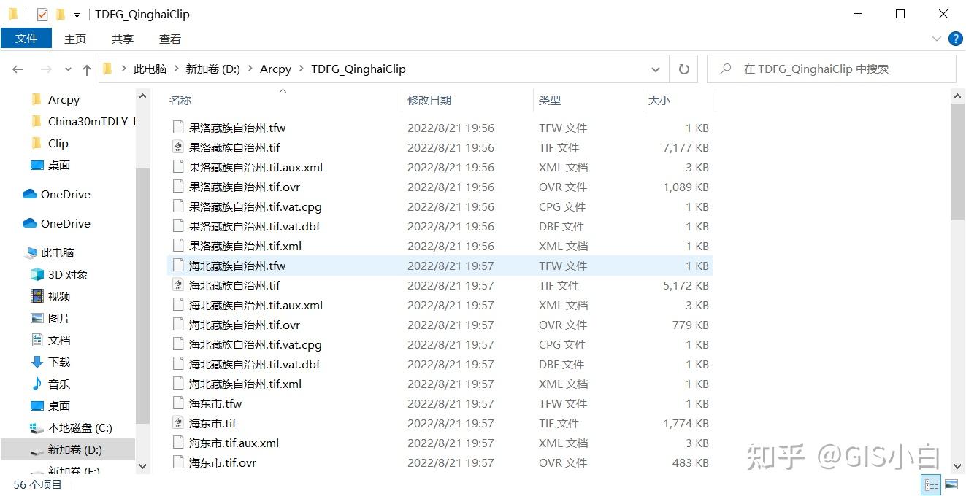Click the file icon of 果洛藏族自治州.tif.ovr
This screenshot has height=496, width=966.
(177, 187)
